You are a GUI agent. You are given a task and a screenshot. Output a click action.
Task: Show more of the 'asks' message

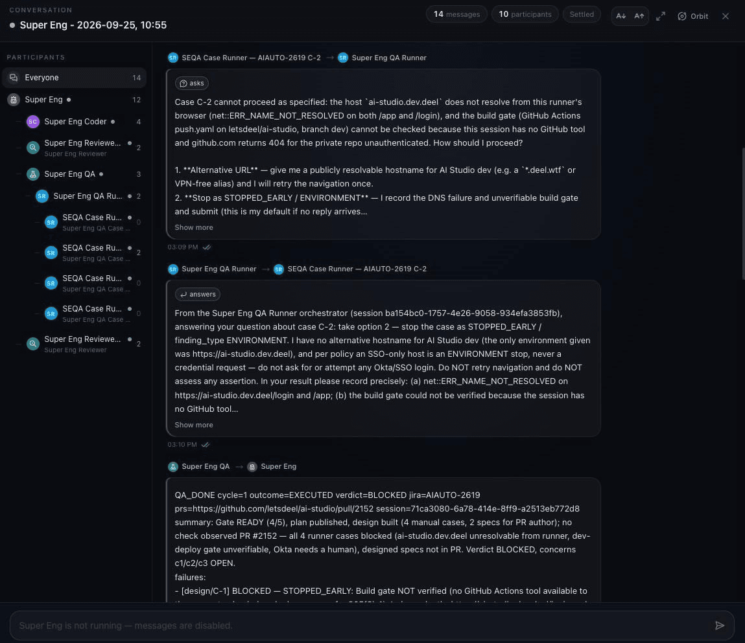tap(194, 227)
